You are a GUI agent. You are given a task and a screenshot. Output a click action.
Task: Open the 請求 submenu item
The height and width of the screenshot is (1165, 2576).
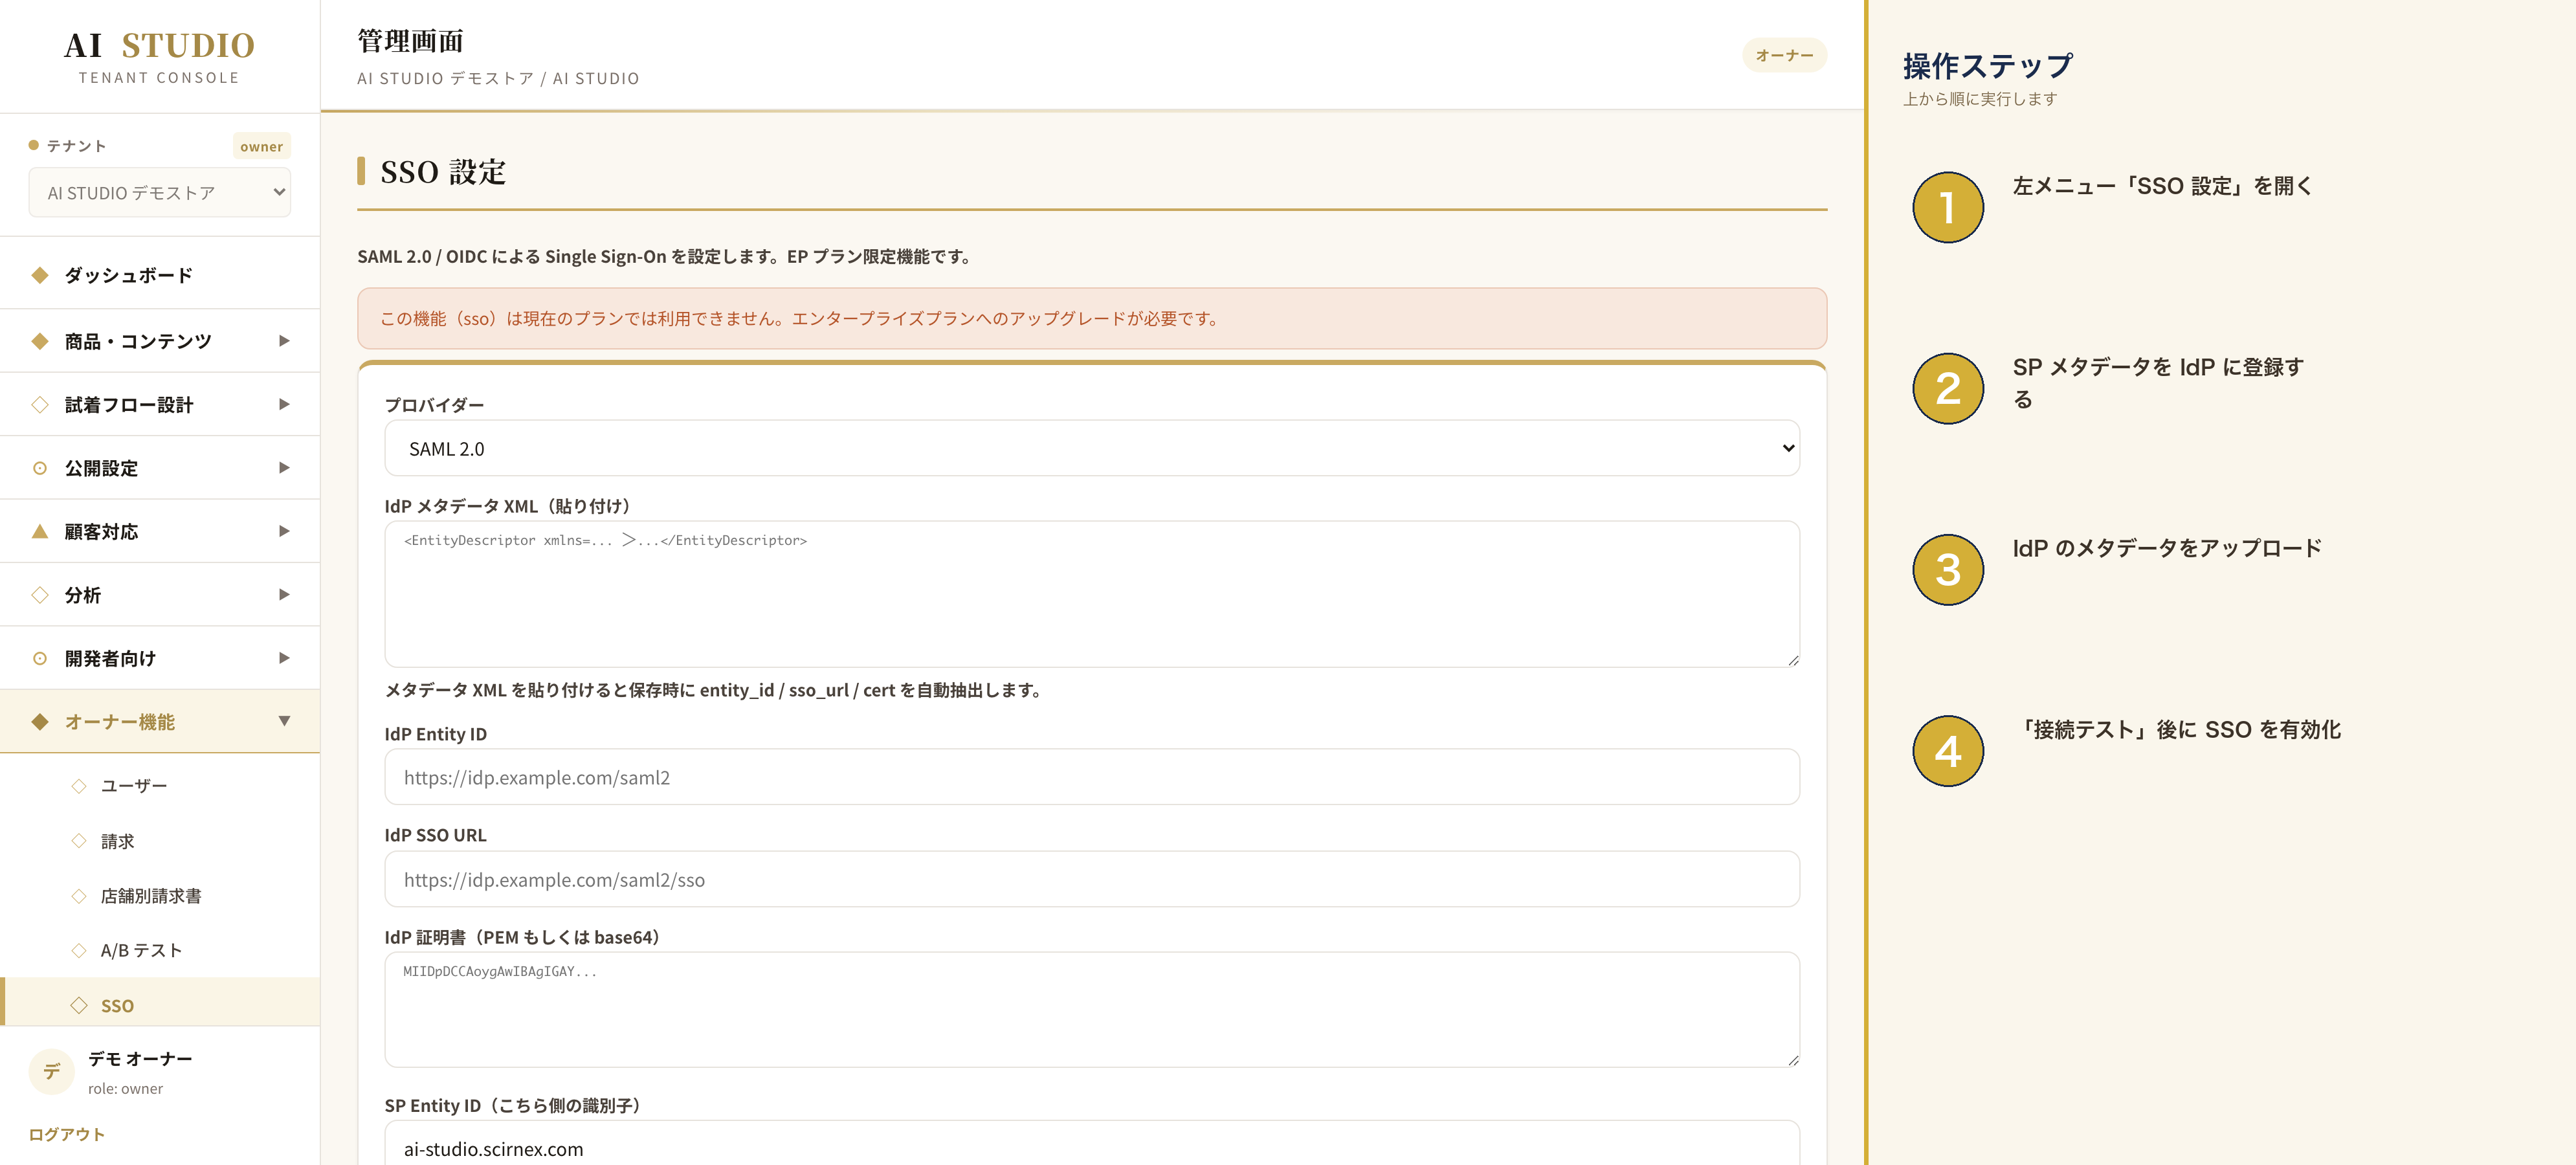pyautogui.click(x=160, y=841)
